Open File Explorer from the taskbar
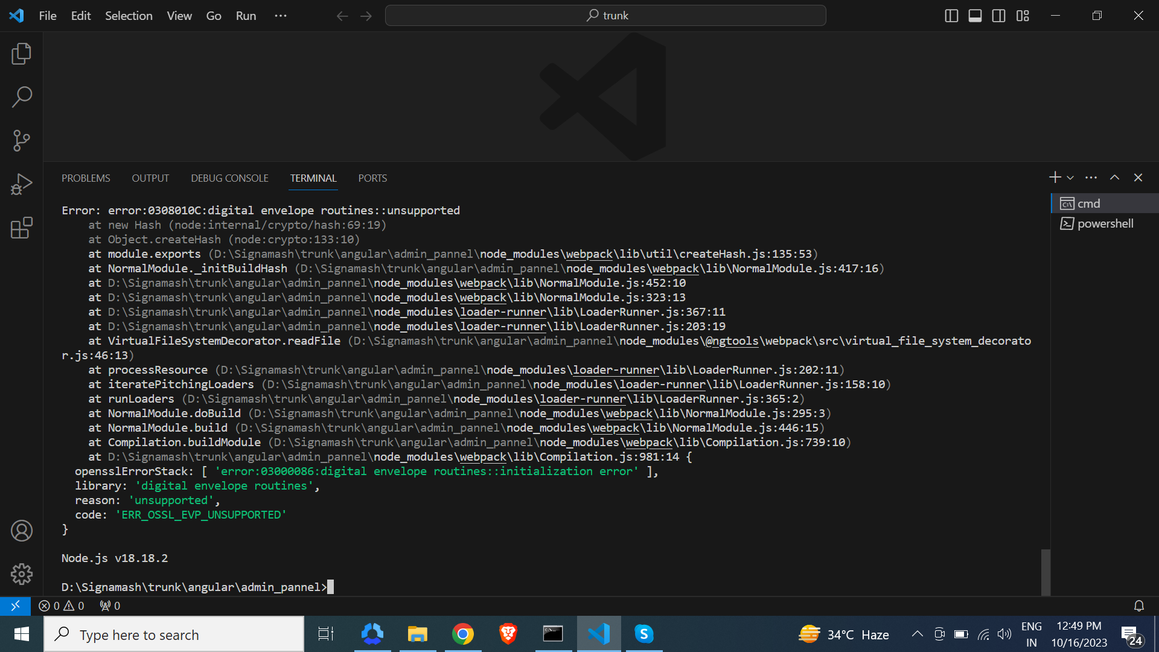 click(417, 634)
